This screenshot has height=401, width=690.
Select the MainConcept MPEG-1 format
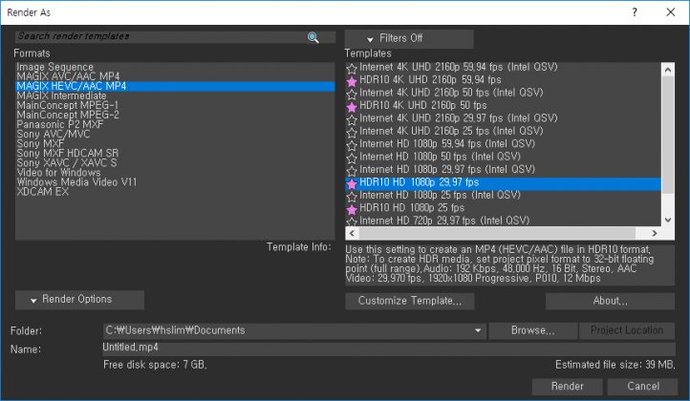point(175,106)
